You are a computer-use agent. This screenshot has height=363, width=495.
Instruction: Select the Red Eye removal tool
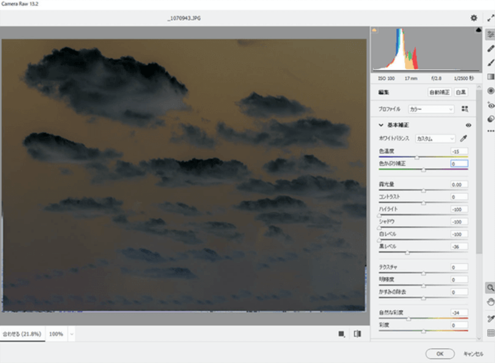(490, 105)
